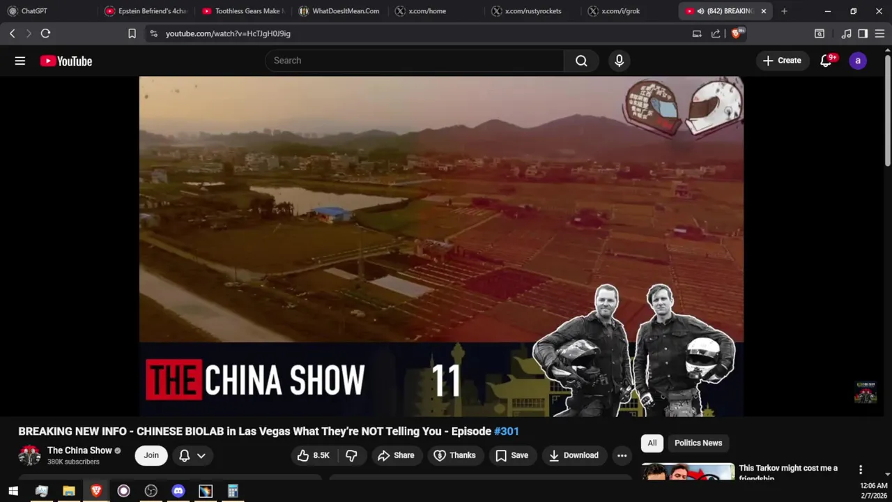Click the Share button

pos(396,455)
